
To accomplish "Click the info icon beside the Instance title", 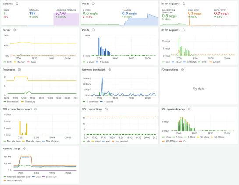I will click(x=17, y=4).
